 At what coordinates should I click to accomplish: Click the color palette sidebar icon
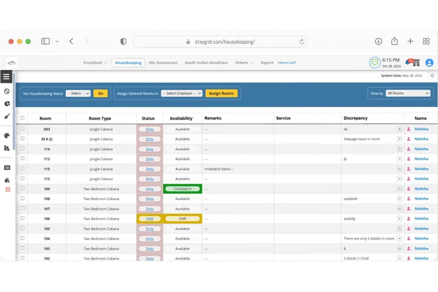pos(7,135)
